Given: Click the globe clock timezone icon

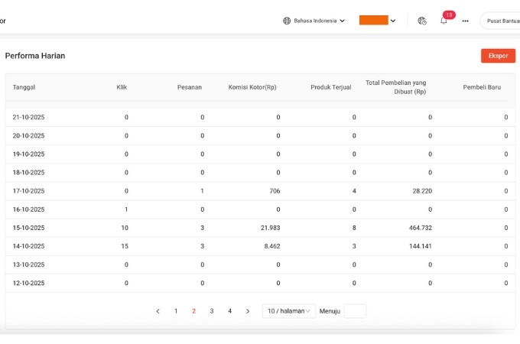Looking at the screenshot, I should pos(422,21).
